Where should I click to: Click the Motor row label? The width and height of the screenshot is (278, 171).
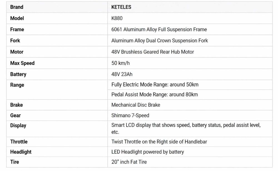click(x=17, y=52)
